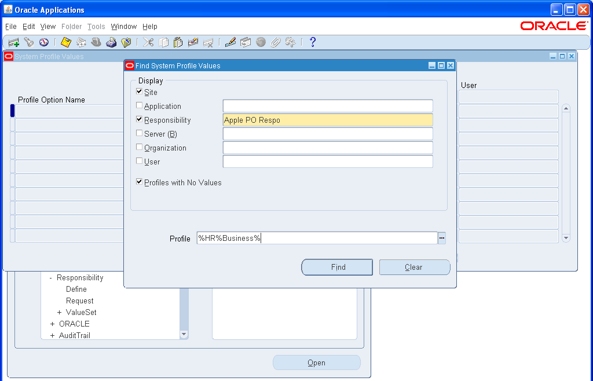The image size is (593, 381).
Task: Open the Profile list of values ellipsis
Action: click(442, 237)
